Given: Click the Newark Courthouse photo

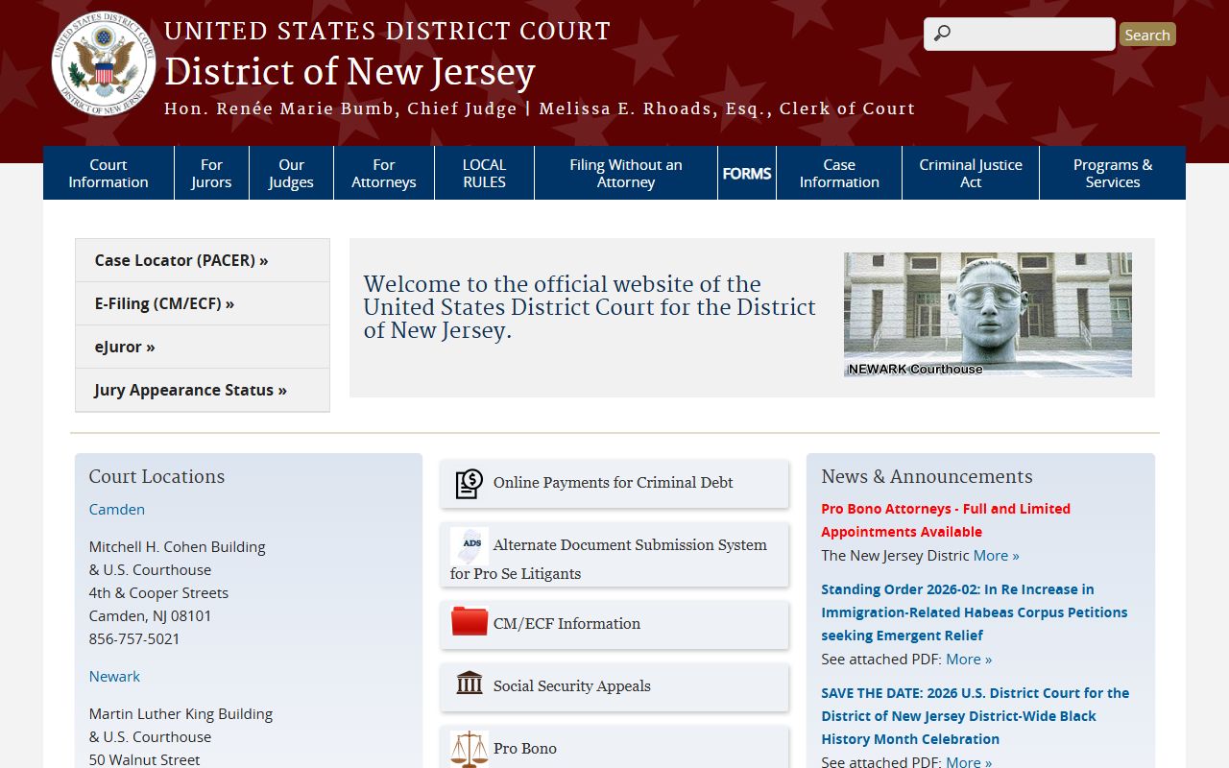Looking at the screenshot, I should [988, 315].
